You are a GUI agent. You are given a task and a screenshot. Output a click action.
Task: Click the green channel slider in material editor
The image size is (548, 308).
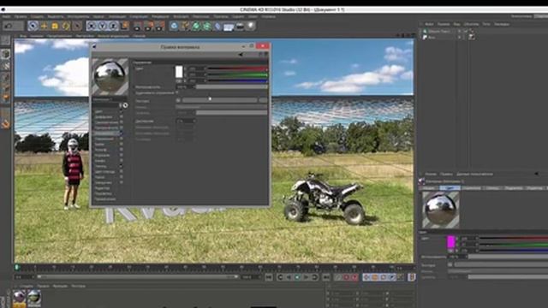point(238,74)
